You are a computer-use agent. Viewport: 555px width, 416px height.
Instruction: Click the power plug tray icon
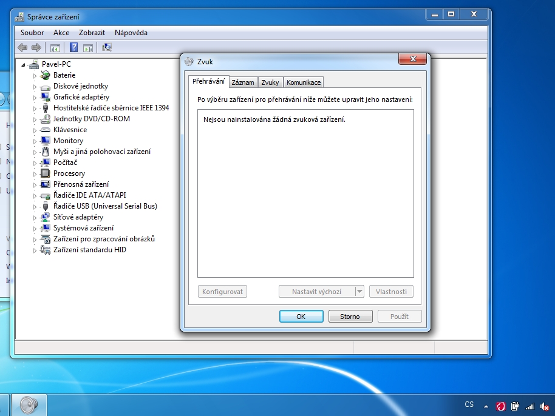coord(515,406)
